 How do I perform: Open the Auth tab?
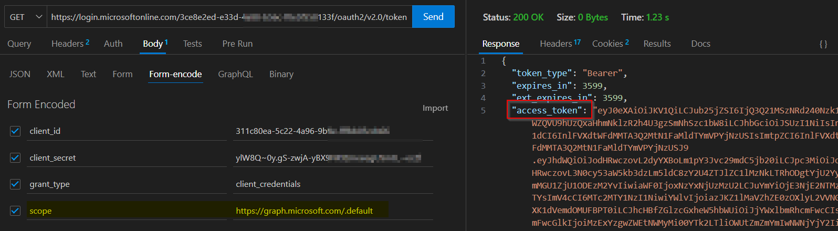click(113, 44)
